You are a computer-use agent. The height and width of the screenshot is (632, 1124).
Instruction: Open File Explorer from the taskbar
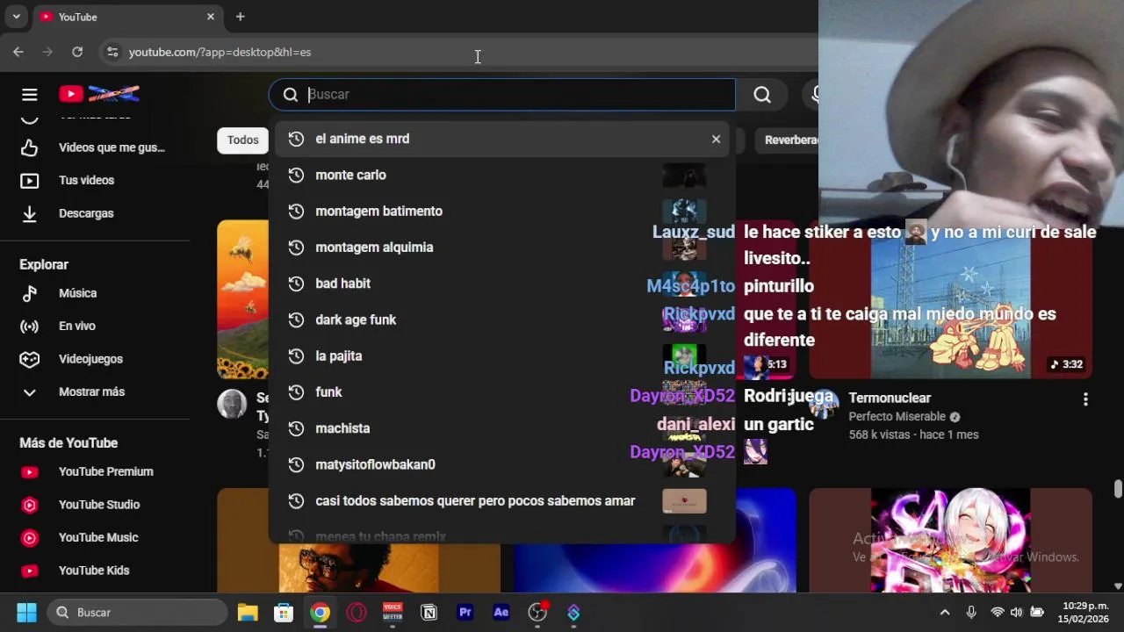tap(248, 613)
